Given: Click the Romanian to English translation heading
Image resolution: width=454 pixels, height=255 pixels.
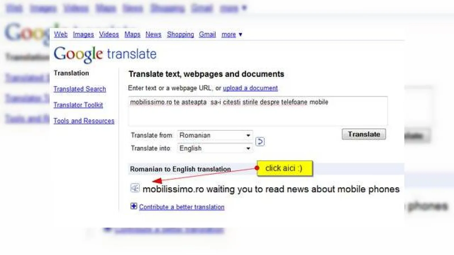Looking at the screenshot, I should click(x=180, y=169).
